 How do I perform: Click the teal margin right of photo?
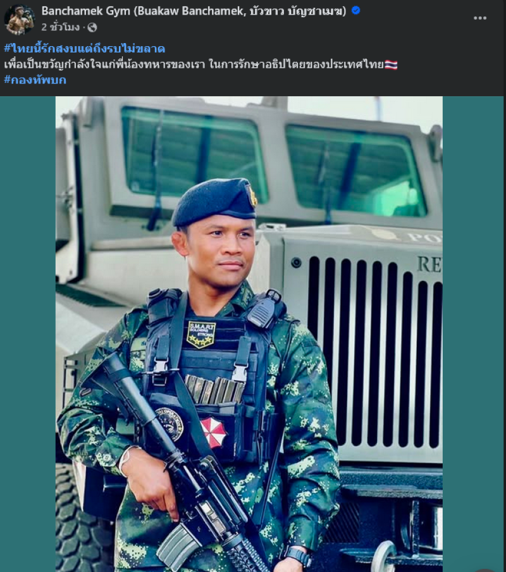(474, 334)
